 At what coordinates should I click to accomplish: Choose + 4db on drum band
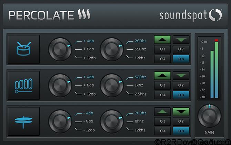point(89,41)
